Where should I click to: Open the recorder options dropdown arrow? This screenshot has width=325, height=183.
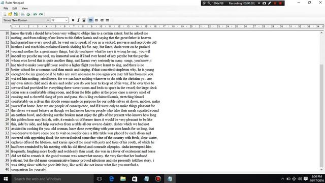click(x=259, y=3)
